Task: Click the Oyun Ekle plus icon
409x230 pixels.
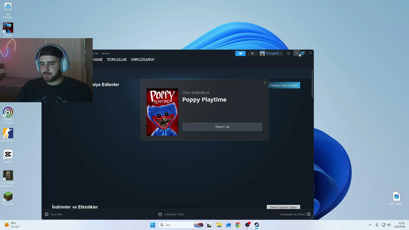Action: 47,214
